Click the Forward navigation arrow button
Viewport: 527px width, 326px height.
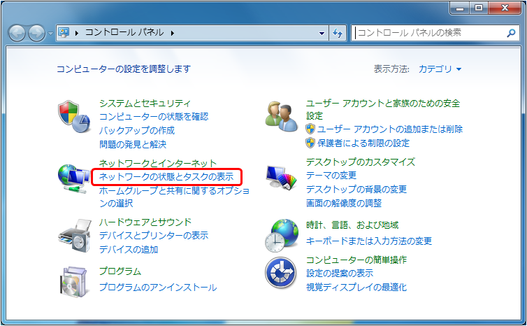[x=36, y=33]
